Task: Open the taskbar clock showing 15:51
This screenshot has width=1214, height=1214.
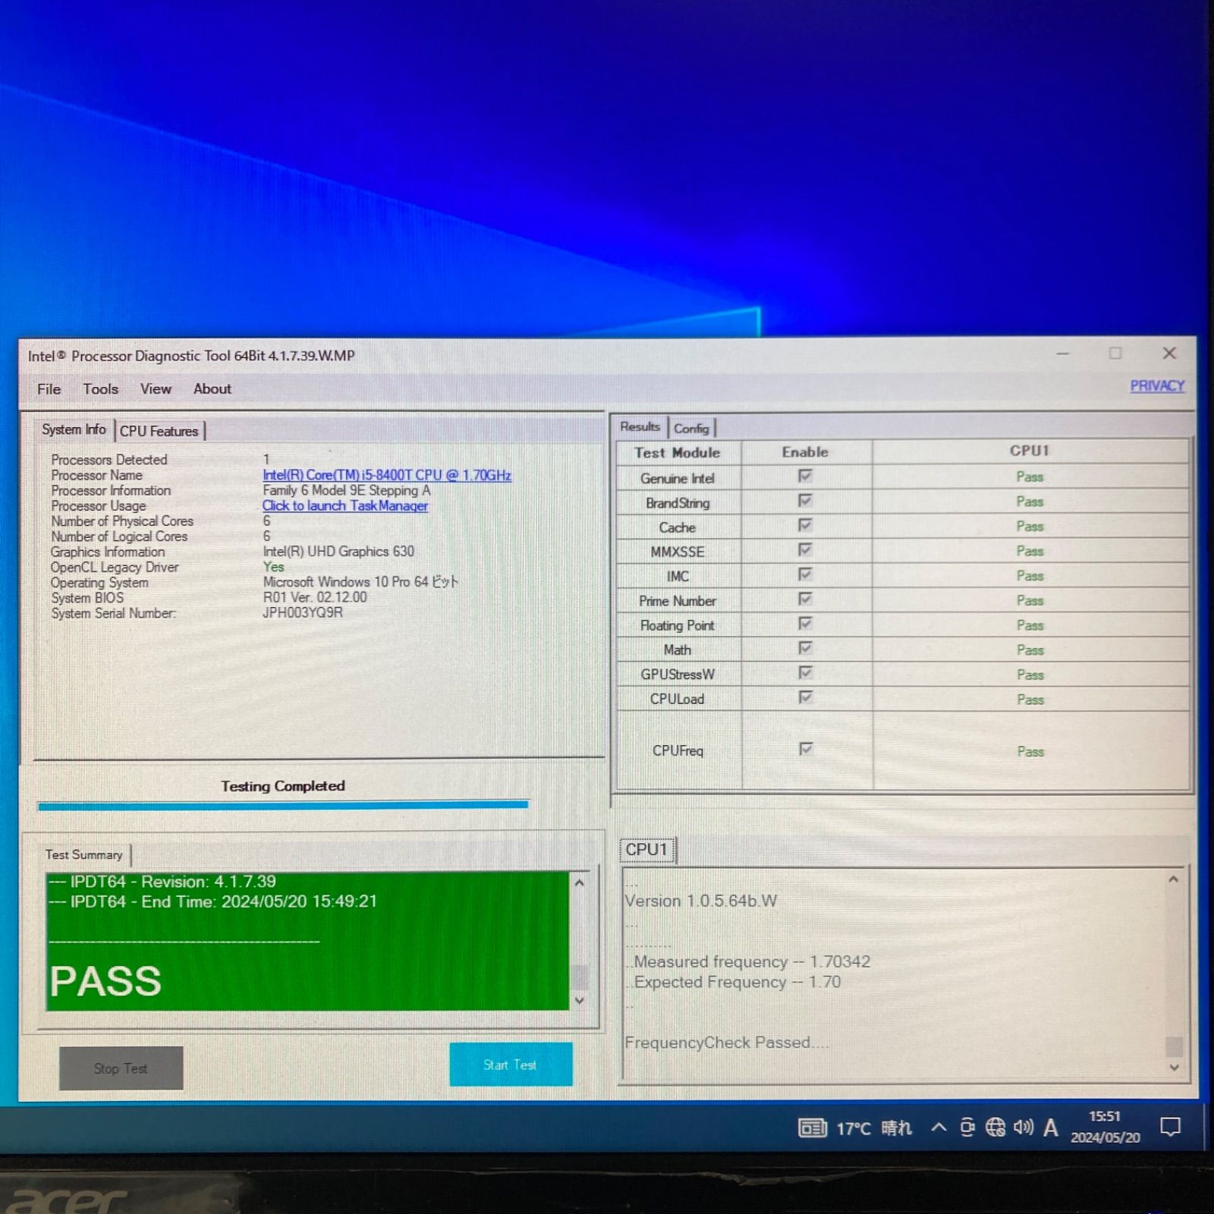Action: [1105, 1127]
